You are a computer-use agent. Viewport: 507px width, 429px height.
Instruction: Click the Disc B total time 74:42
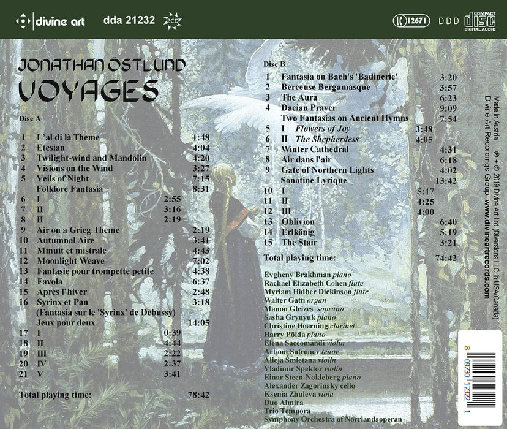tap(446, 258)
